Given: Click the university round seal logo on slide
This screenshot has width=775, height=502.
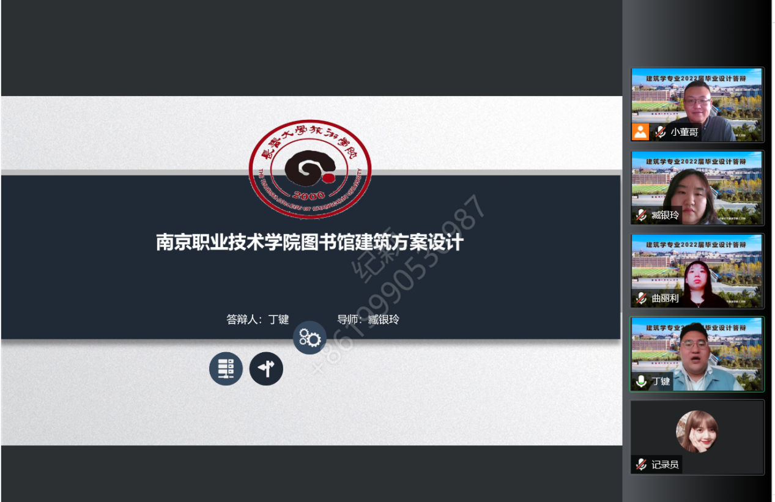Looking at the screenshot, I should coord(310,169).
